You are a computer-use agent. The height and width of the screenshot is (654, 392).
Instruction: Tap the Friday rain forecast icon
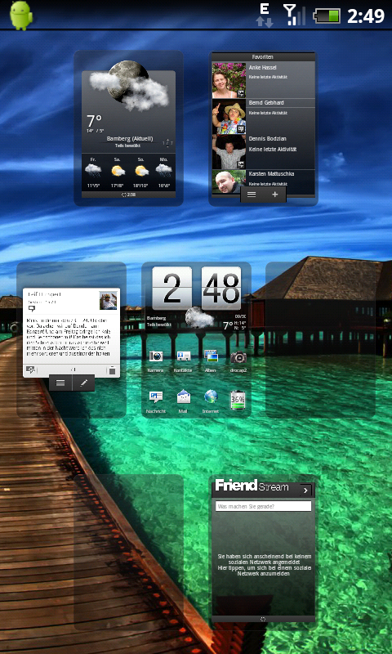[93, 170]
